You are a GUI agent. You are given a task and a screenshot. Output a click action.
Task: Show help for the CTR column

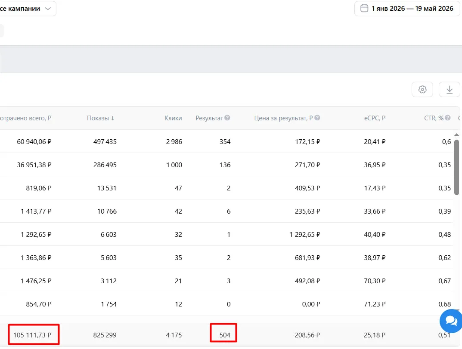pos(447,118)
